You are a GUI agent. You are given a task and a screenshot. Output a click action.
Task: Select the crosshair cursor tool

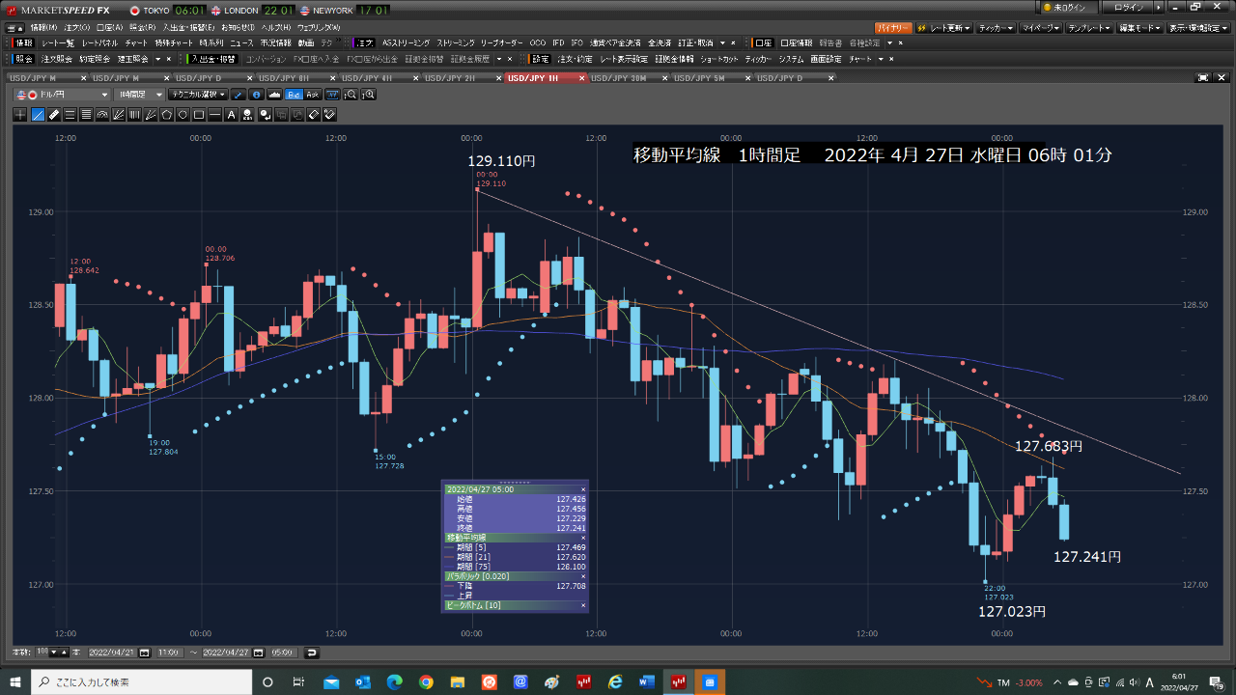21,115
